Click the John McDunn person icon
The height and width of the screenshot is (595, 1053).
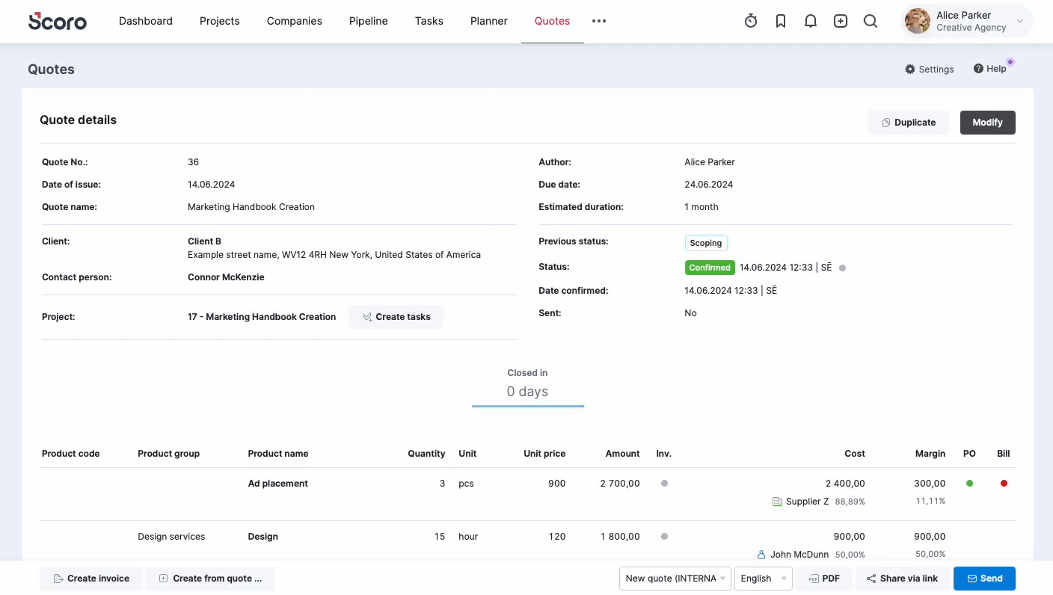pos(761,555)
